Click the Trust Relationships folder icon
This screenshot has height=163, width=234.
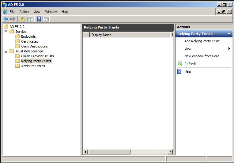[x=12, y=51]
